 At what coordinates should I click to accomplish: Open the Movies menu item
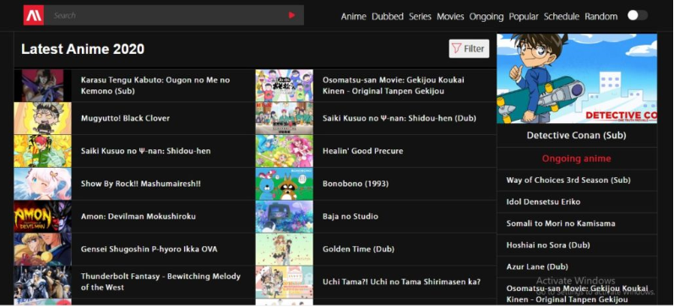450,17
